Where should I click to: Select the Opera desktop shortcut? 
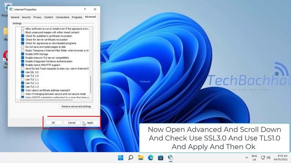coord(5,59)
